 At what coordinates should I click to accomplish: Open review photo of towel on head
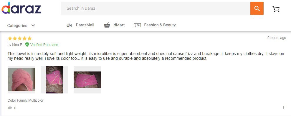tap(22, 80)
